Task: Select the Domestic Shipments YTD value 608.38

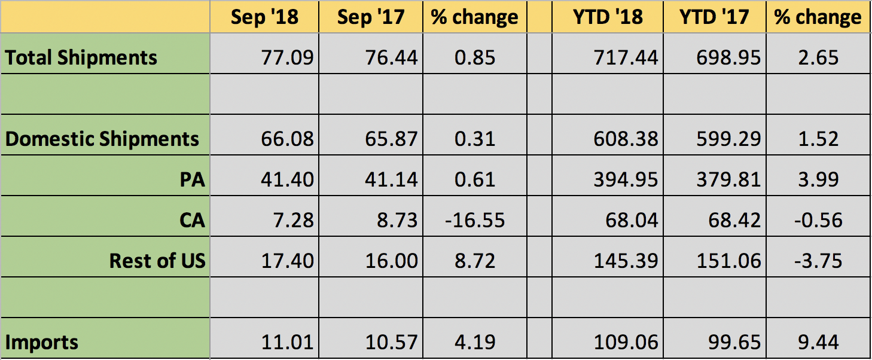Action: (x=626, y=139)
